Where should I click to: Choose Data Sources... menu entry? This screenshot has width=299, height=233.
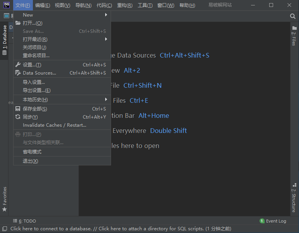coord(62,73)
